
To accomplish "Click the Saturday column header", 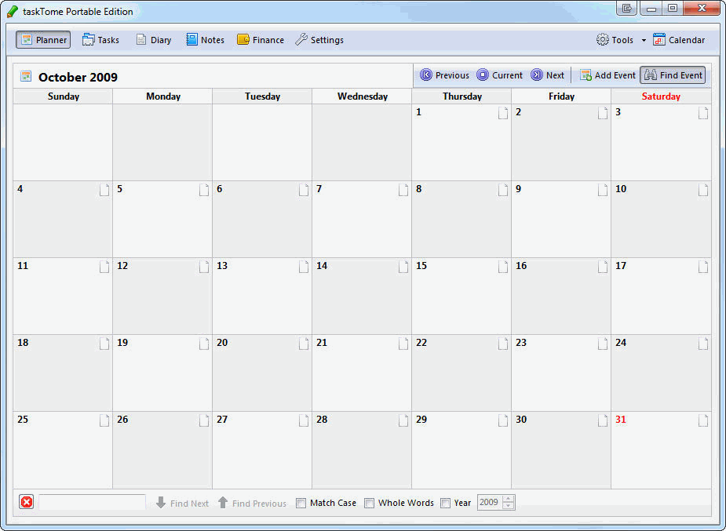I will [x=661, y=96].
